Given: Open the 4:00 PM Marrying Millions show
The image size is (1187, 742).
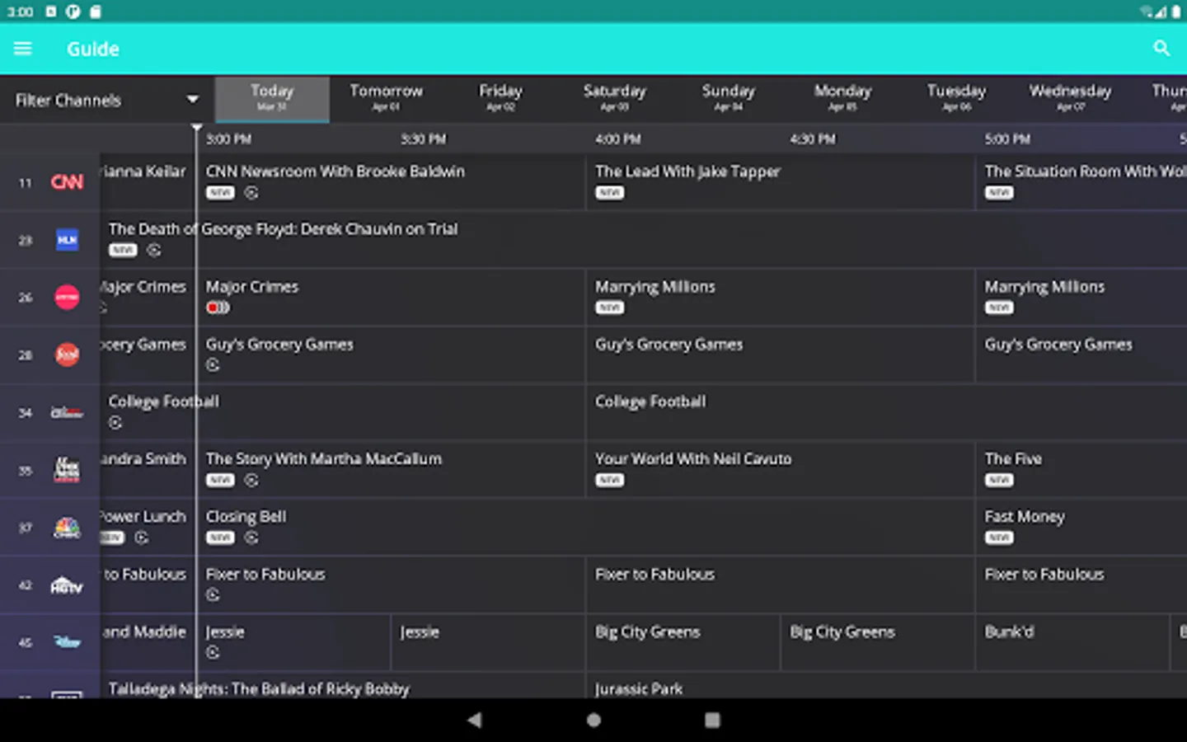Looking at the screenshot, I should [780, 297].
